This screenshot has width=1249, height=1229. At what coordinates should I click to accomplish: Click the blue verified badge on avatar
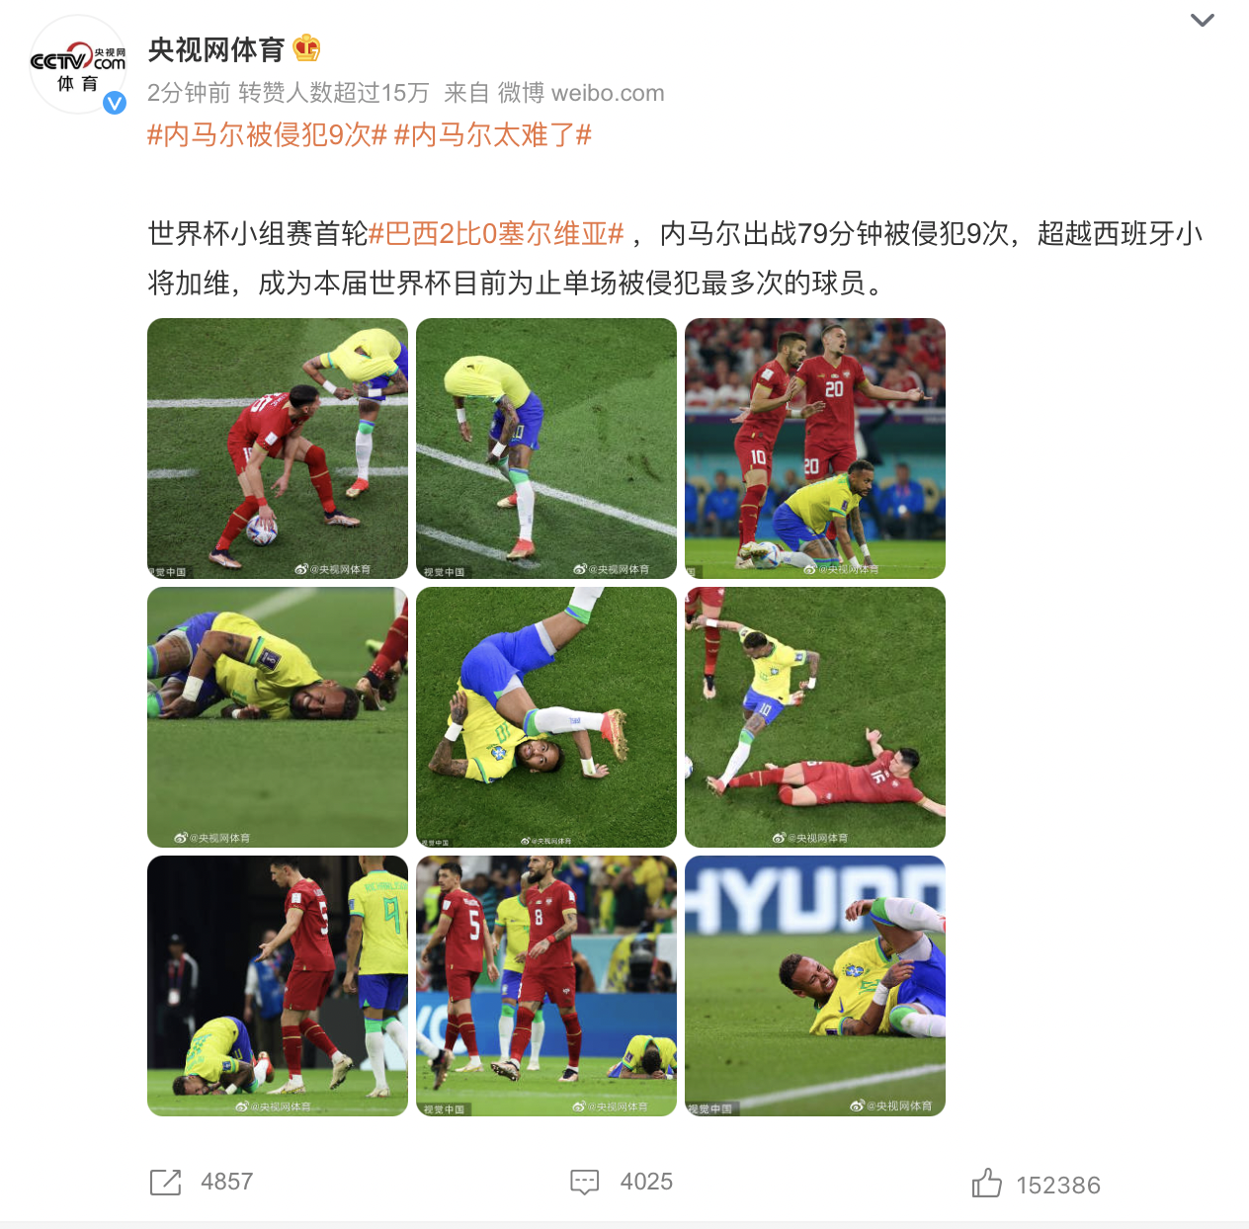click(x=115, y=103)
